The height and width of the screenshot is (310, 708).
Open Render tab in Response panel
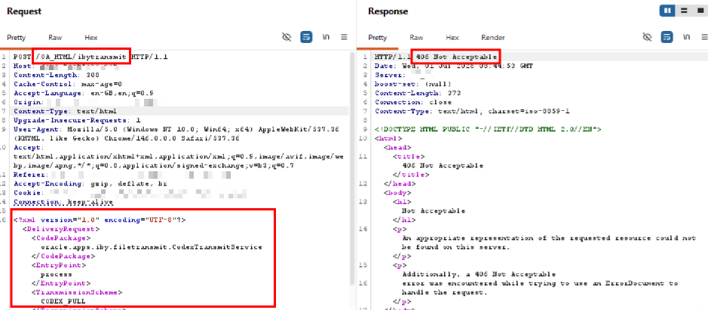493,38
